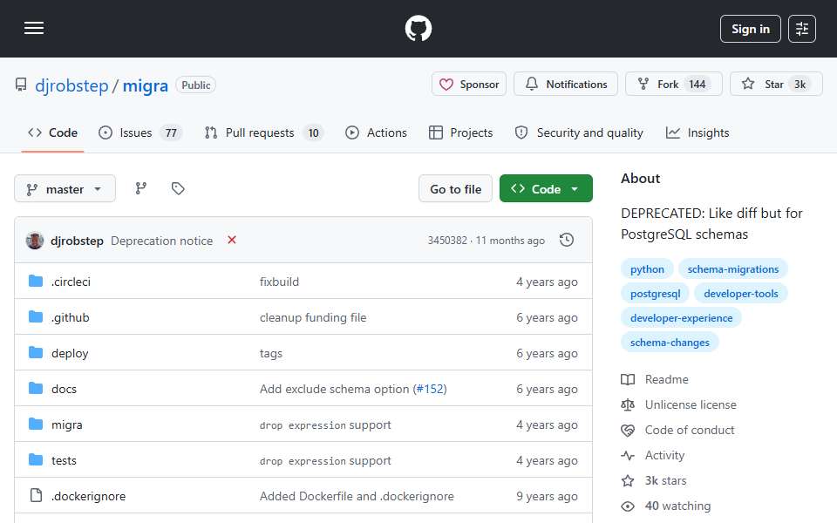Open Security and quality tab

[x=579, y=132]
